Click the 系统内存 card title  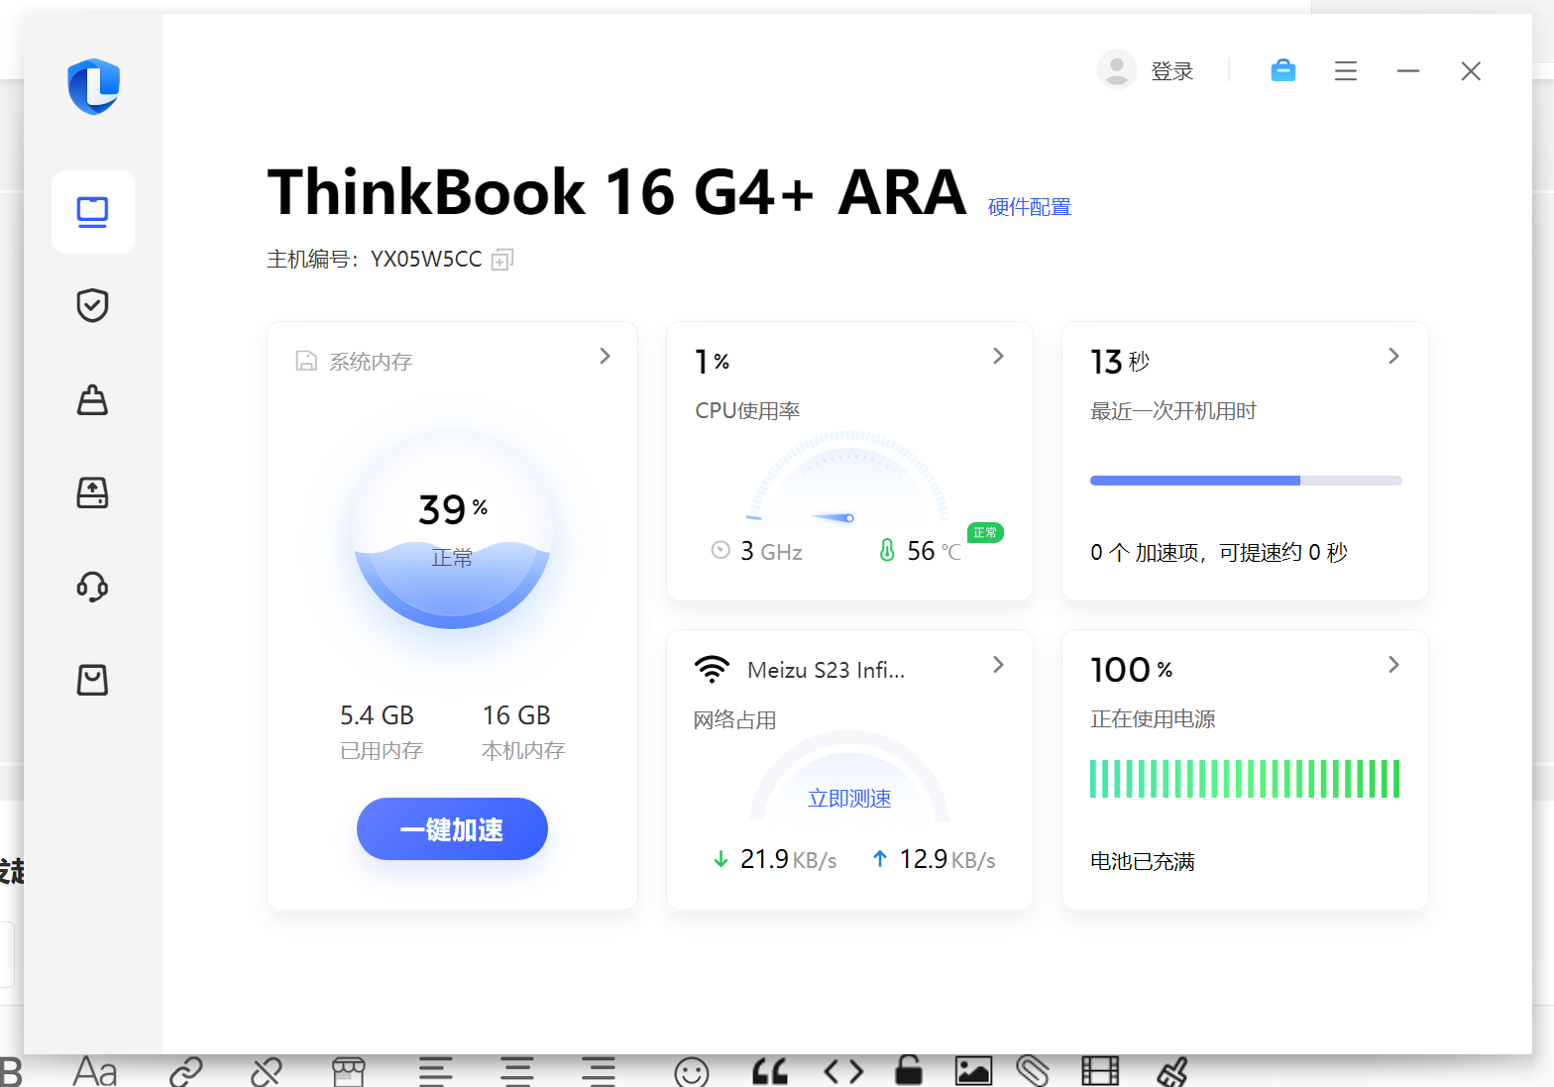[x=371, y=362]
